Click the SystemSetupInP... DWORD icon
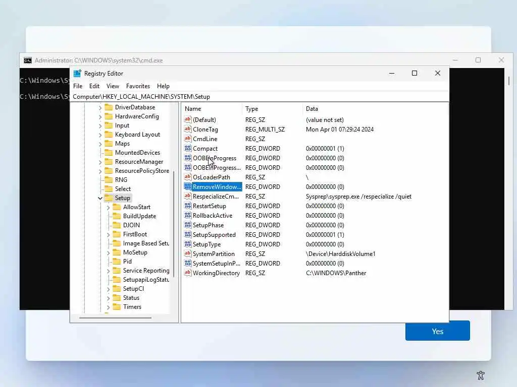The image size is (517, 387). tap(188, 263)
